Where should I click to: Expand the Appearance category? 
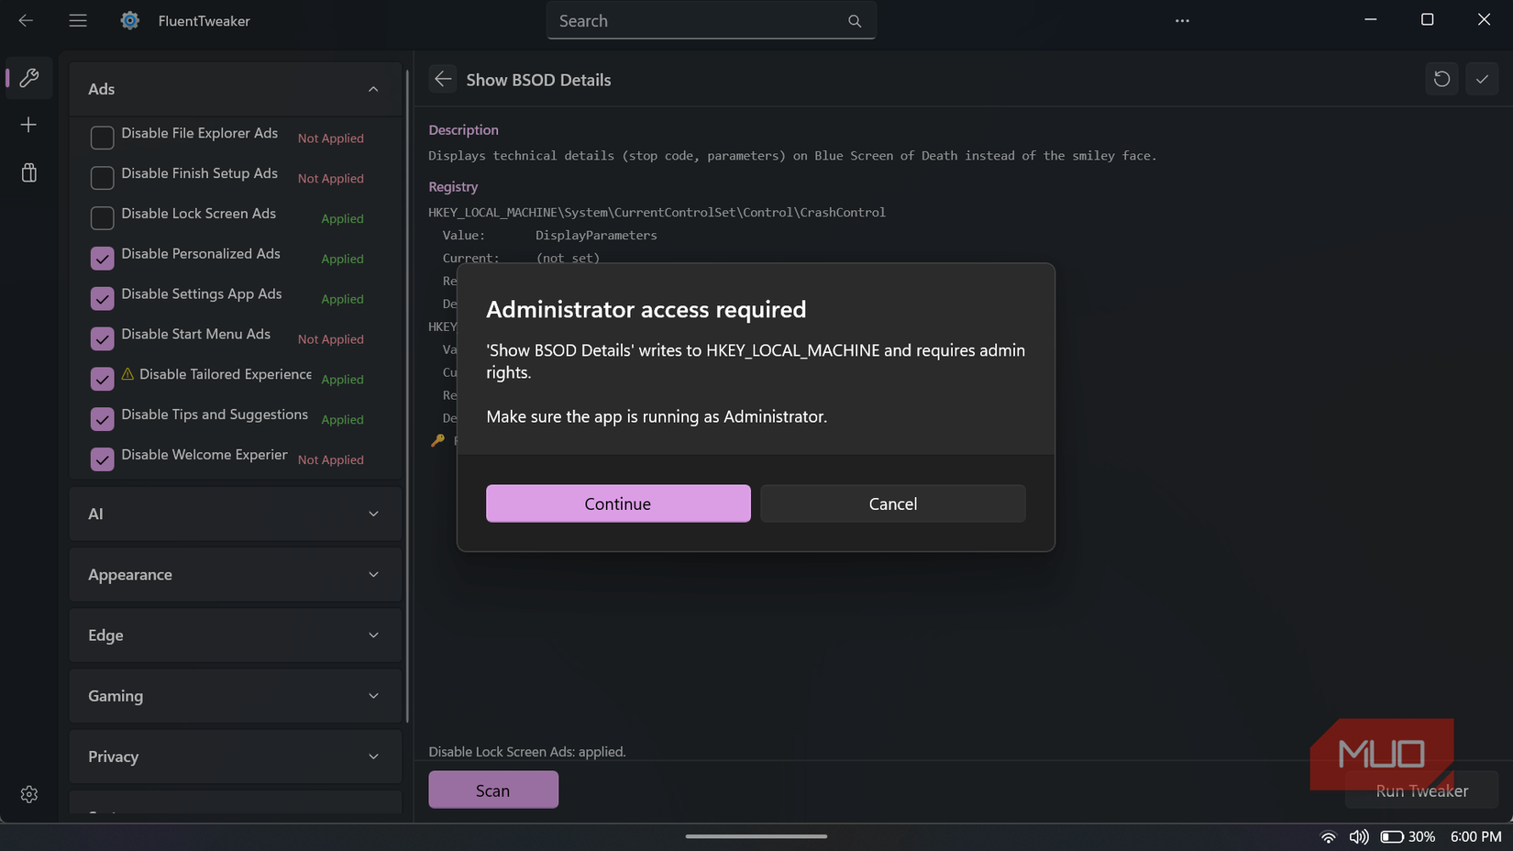click(x=236, y=574)
